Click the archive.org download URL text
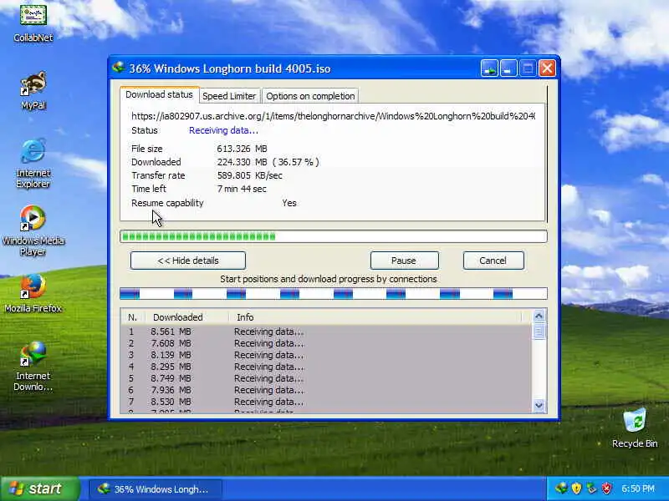This screenshot has height=501, width=669. [x=333, y=116]
